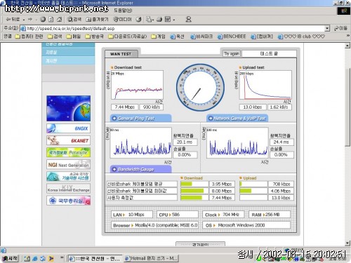Screen dimensions: 351x263
Task: Click the globe image banner
Action: click(x=68, y=108)
